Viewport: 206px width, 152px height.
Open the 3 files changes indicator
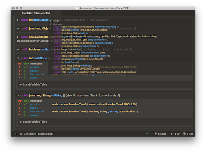(x=189, y=134)
